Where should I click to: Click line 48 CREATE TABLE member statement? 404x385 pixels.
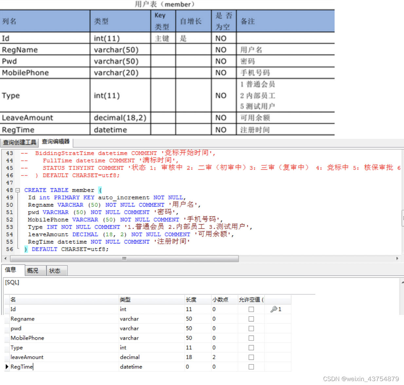(63, 190)
